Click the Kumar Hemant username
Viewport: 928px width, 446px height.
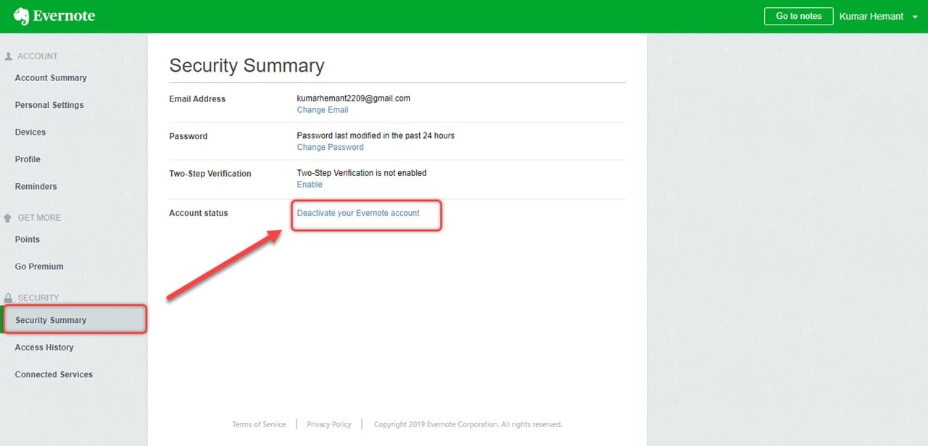point(871,16)
